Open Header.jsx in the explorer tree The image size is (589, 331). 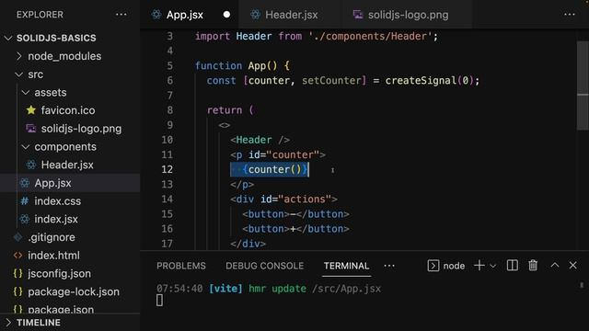67,165
